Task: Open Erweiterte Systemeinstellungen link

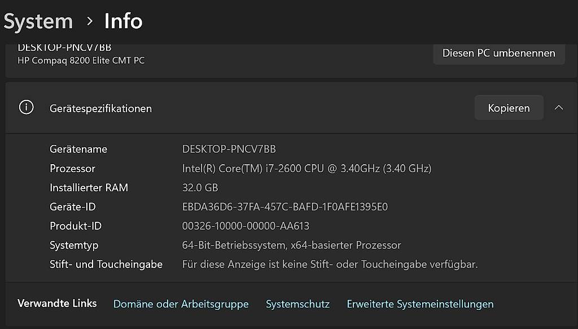Action: [420, 304]
